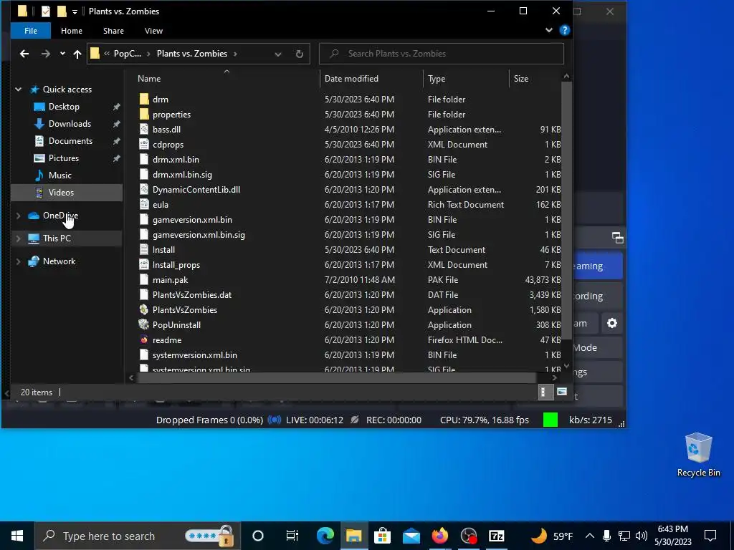Image resolution: width=734 pixels, height=550 pixels.
Task: Click the Forward navigation arrow
Action: coord(45,54)
